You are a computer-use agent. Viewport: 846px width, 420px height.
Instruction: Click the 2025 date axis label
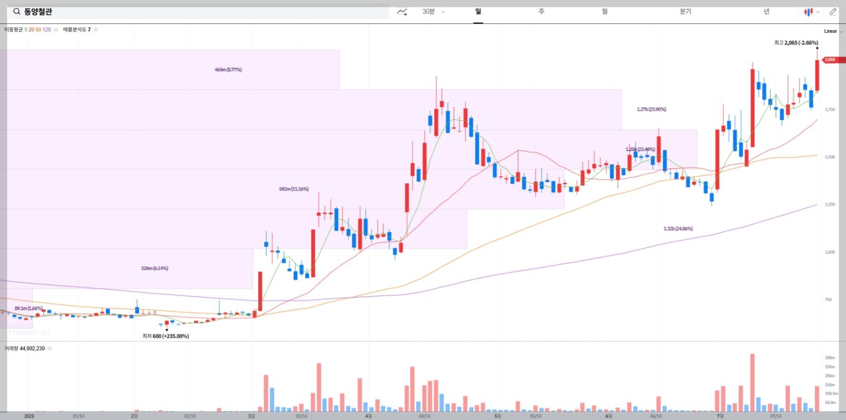coord(29,416)
